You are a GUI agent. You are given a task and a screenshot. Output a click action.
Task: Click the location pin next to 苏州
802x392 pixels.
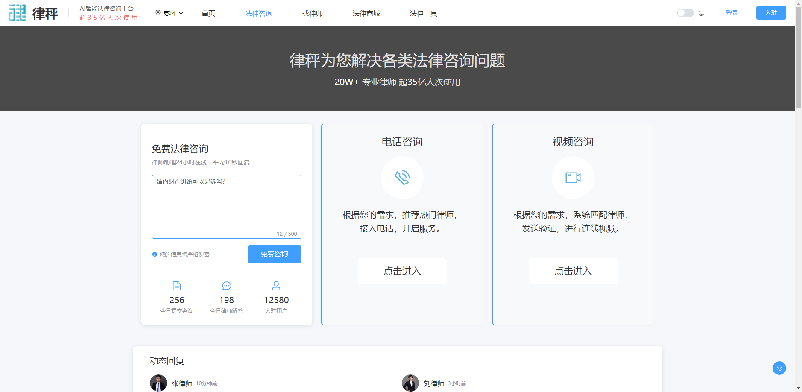pos(158,13)
